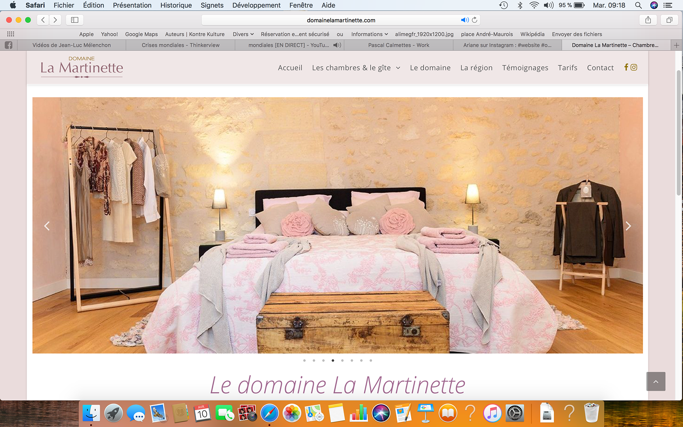683x427 pixels.
Task: Select the first carousel slide dot
Action: pos(305,360)
